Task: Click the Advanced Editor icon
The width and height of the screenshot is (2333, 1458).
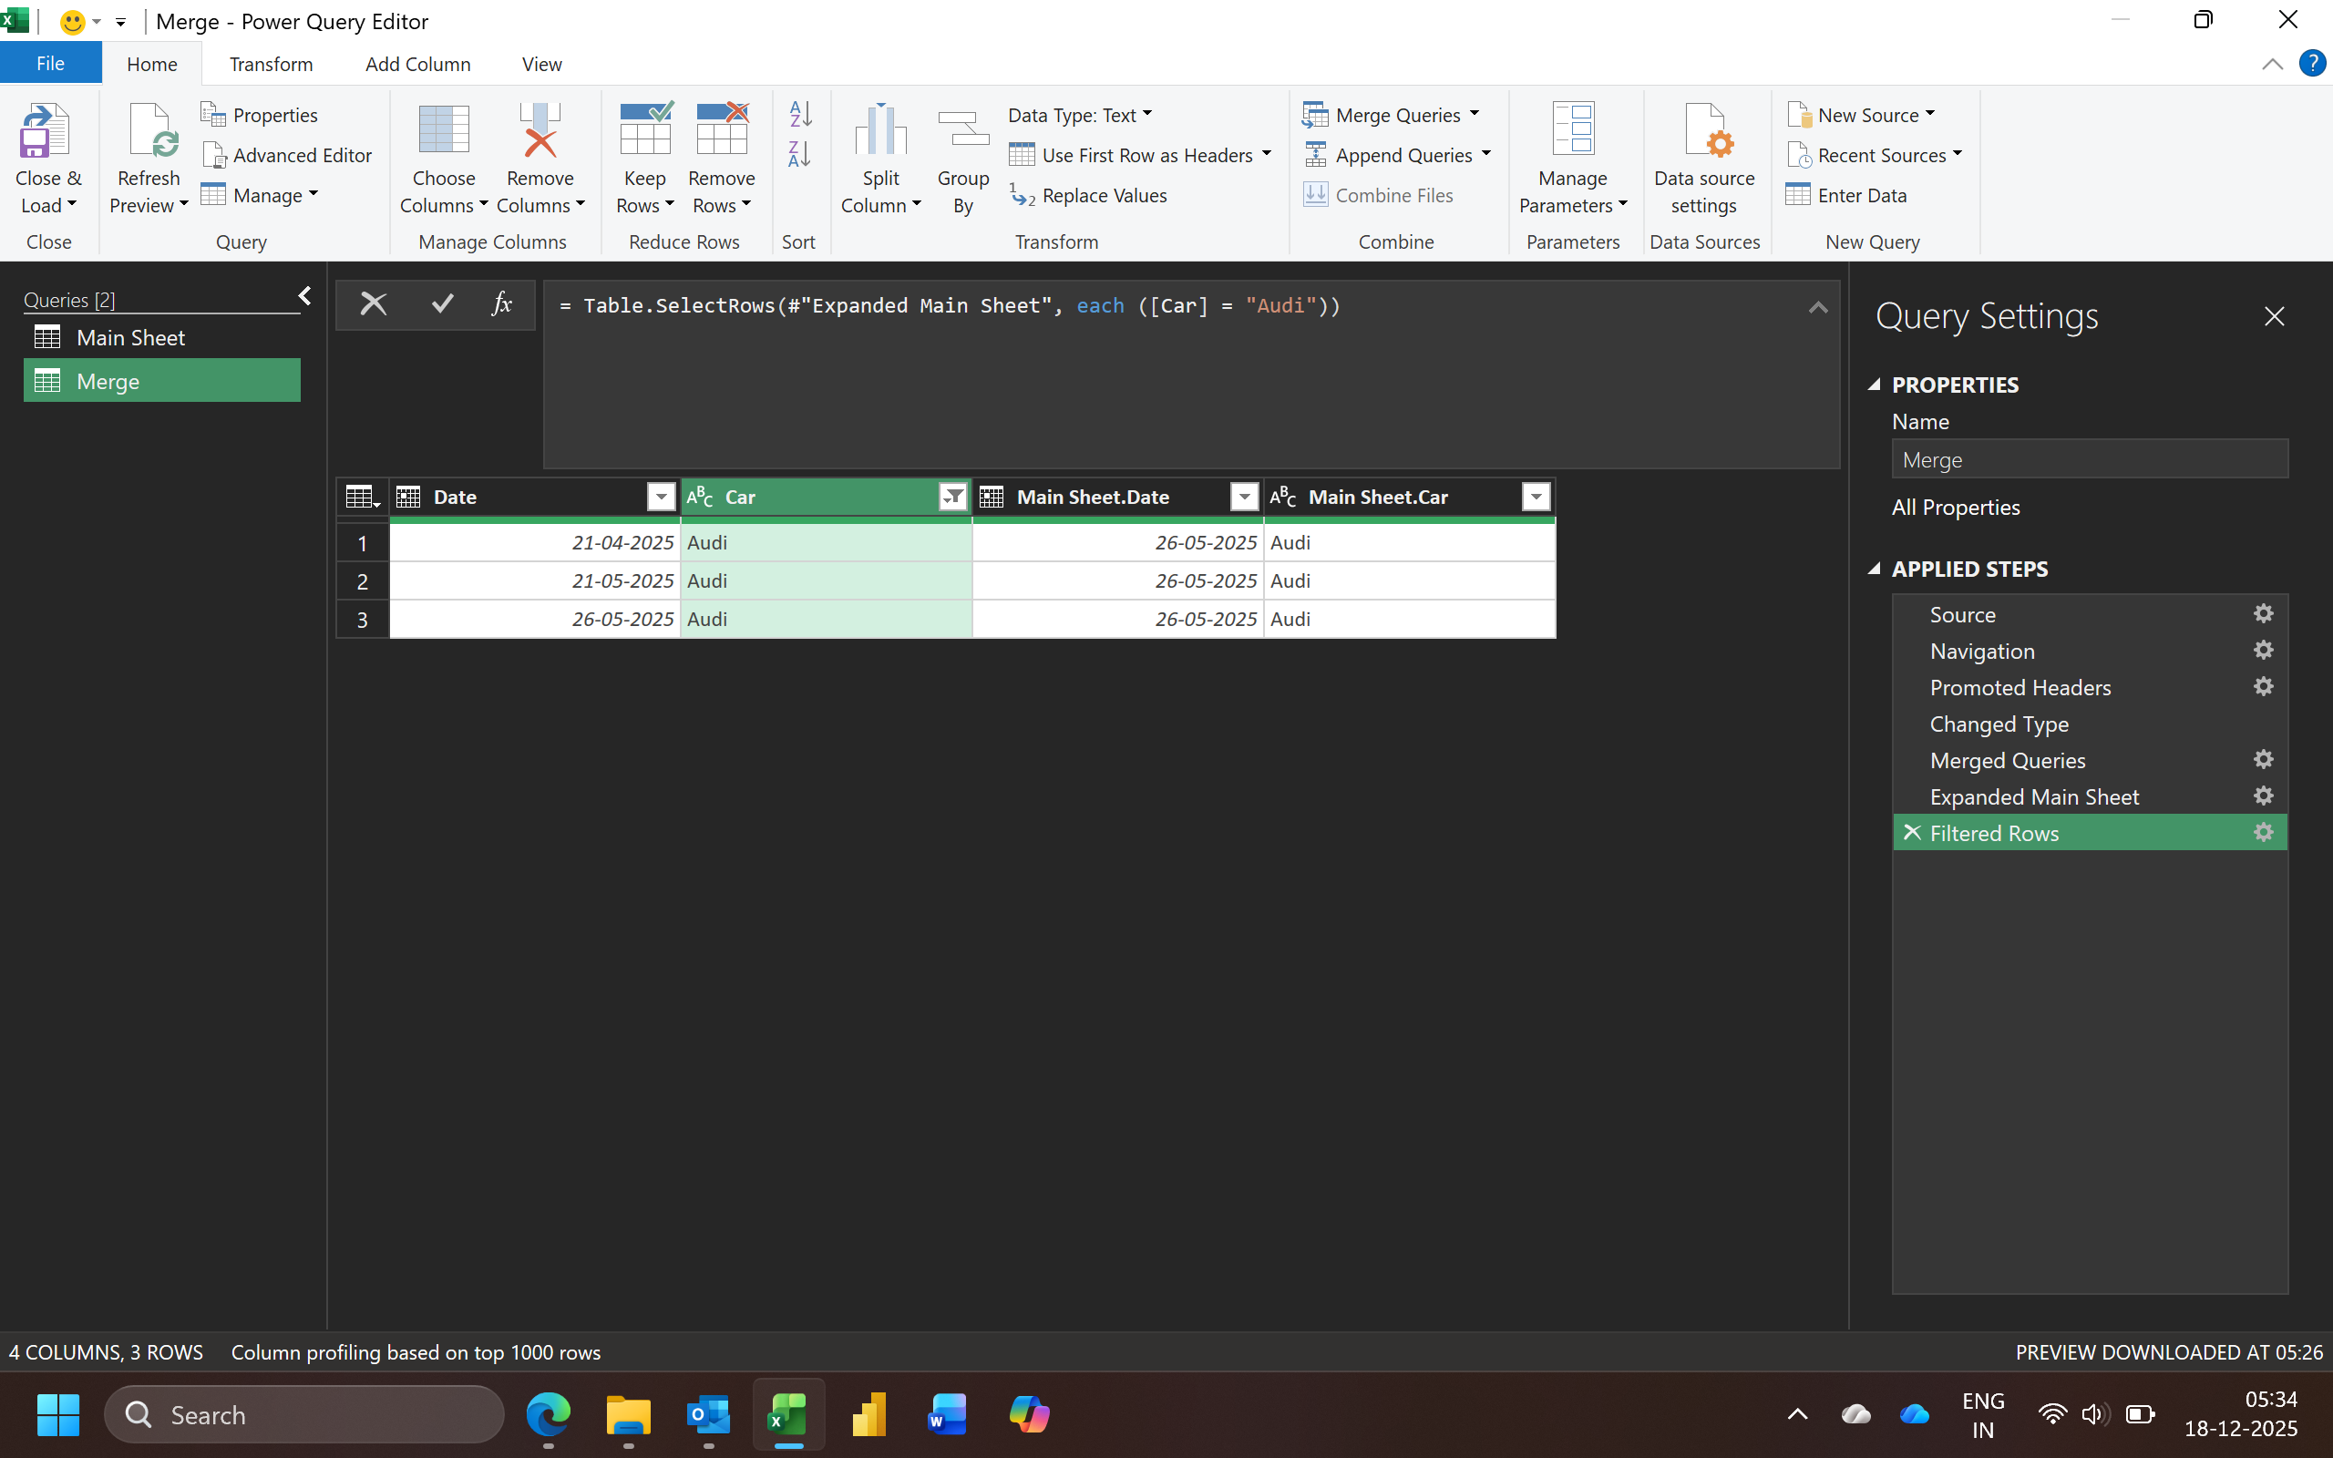Action: point(214,155)
